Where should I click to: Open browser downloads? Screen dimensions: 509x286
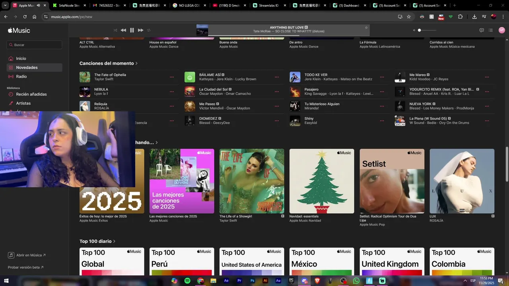(474, 17)
